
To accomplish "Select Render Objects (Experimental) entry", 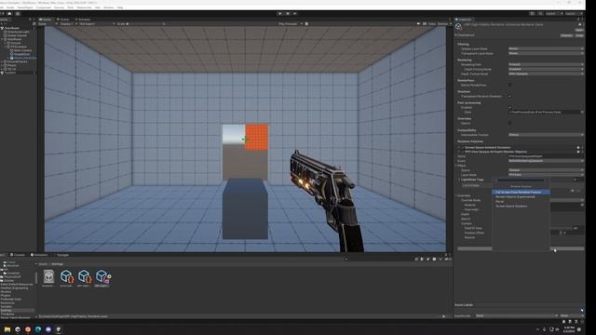I will point(521,196).
